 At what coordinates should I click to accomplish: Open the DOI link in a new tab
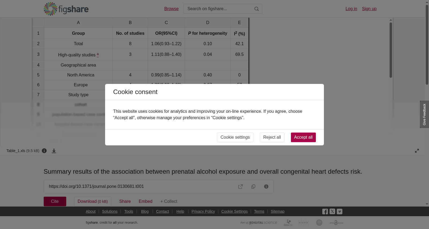pos(241,187)
